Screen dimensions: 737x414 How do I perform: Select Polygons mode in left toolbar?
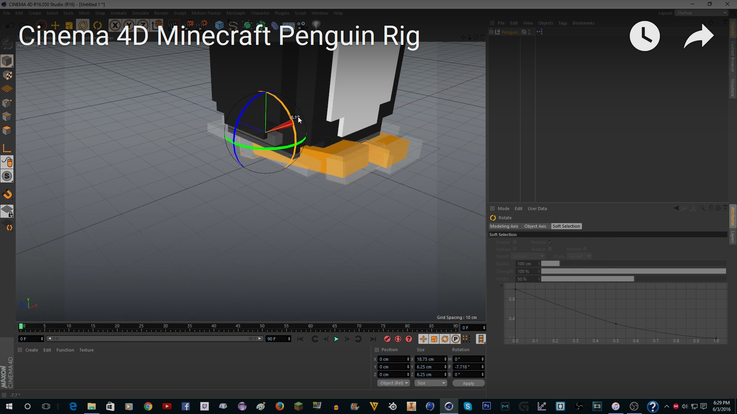[x=7, y=131]
